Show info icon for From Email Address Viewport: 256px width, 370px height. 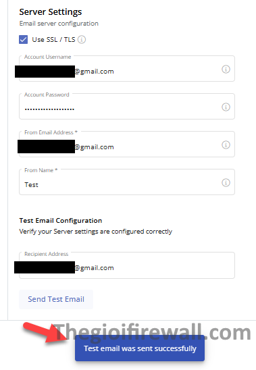[x=226, y=144]
